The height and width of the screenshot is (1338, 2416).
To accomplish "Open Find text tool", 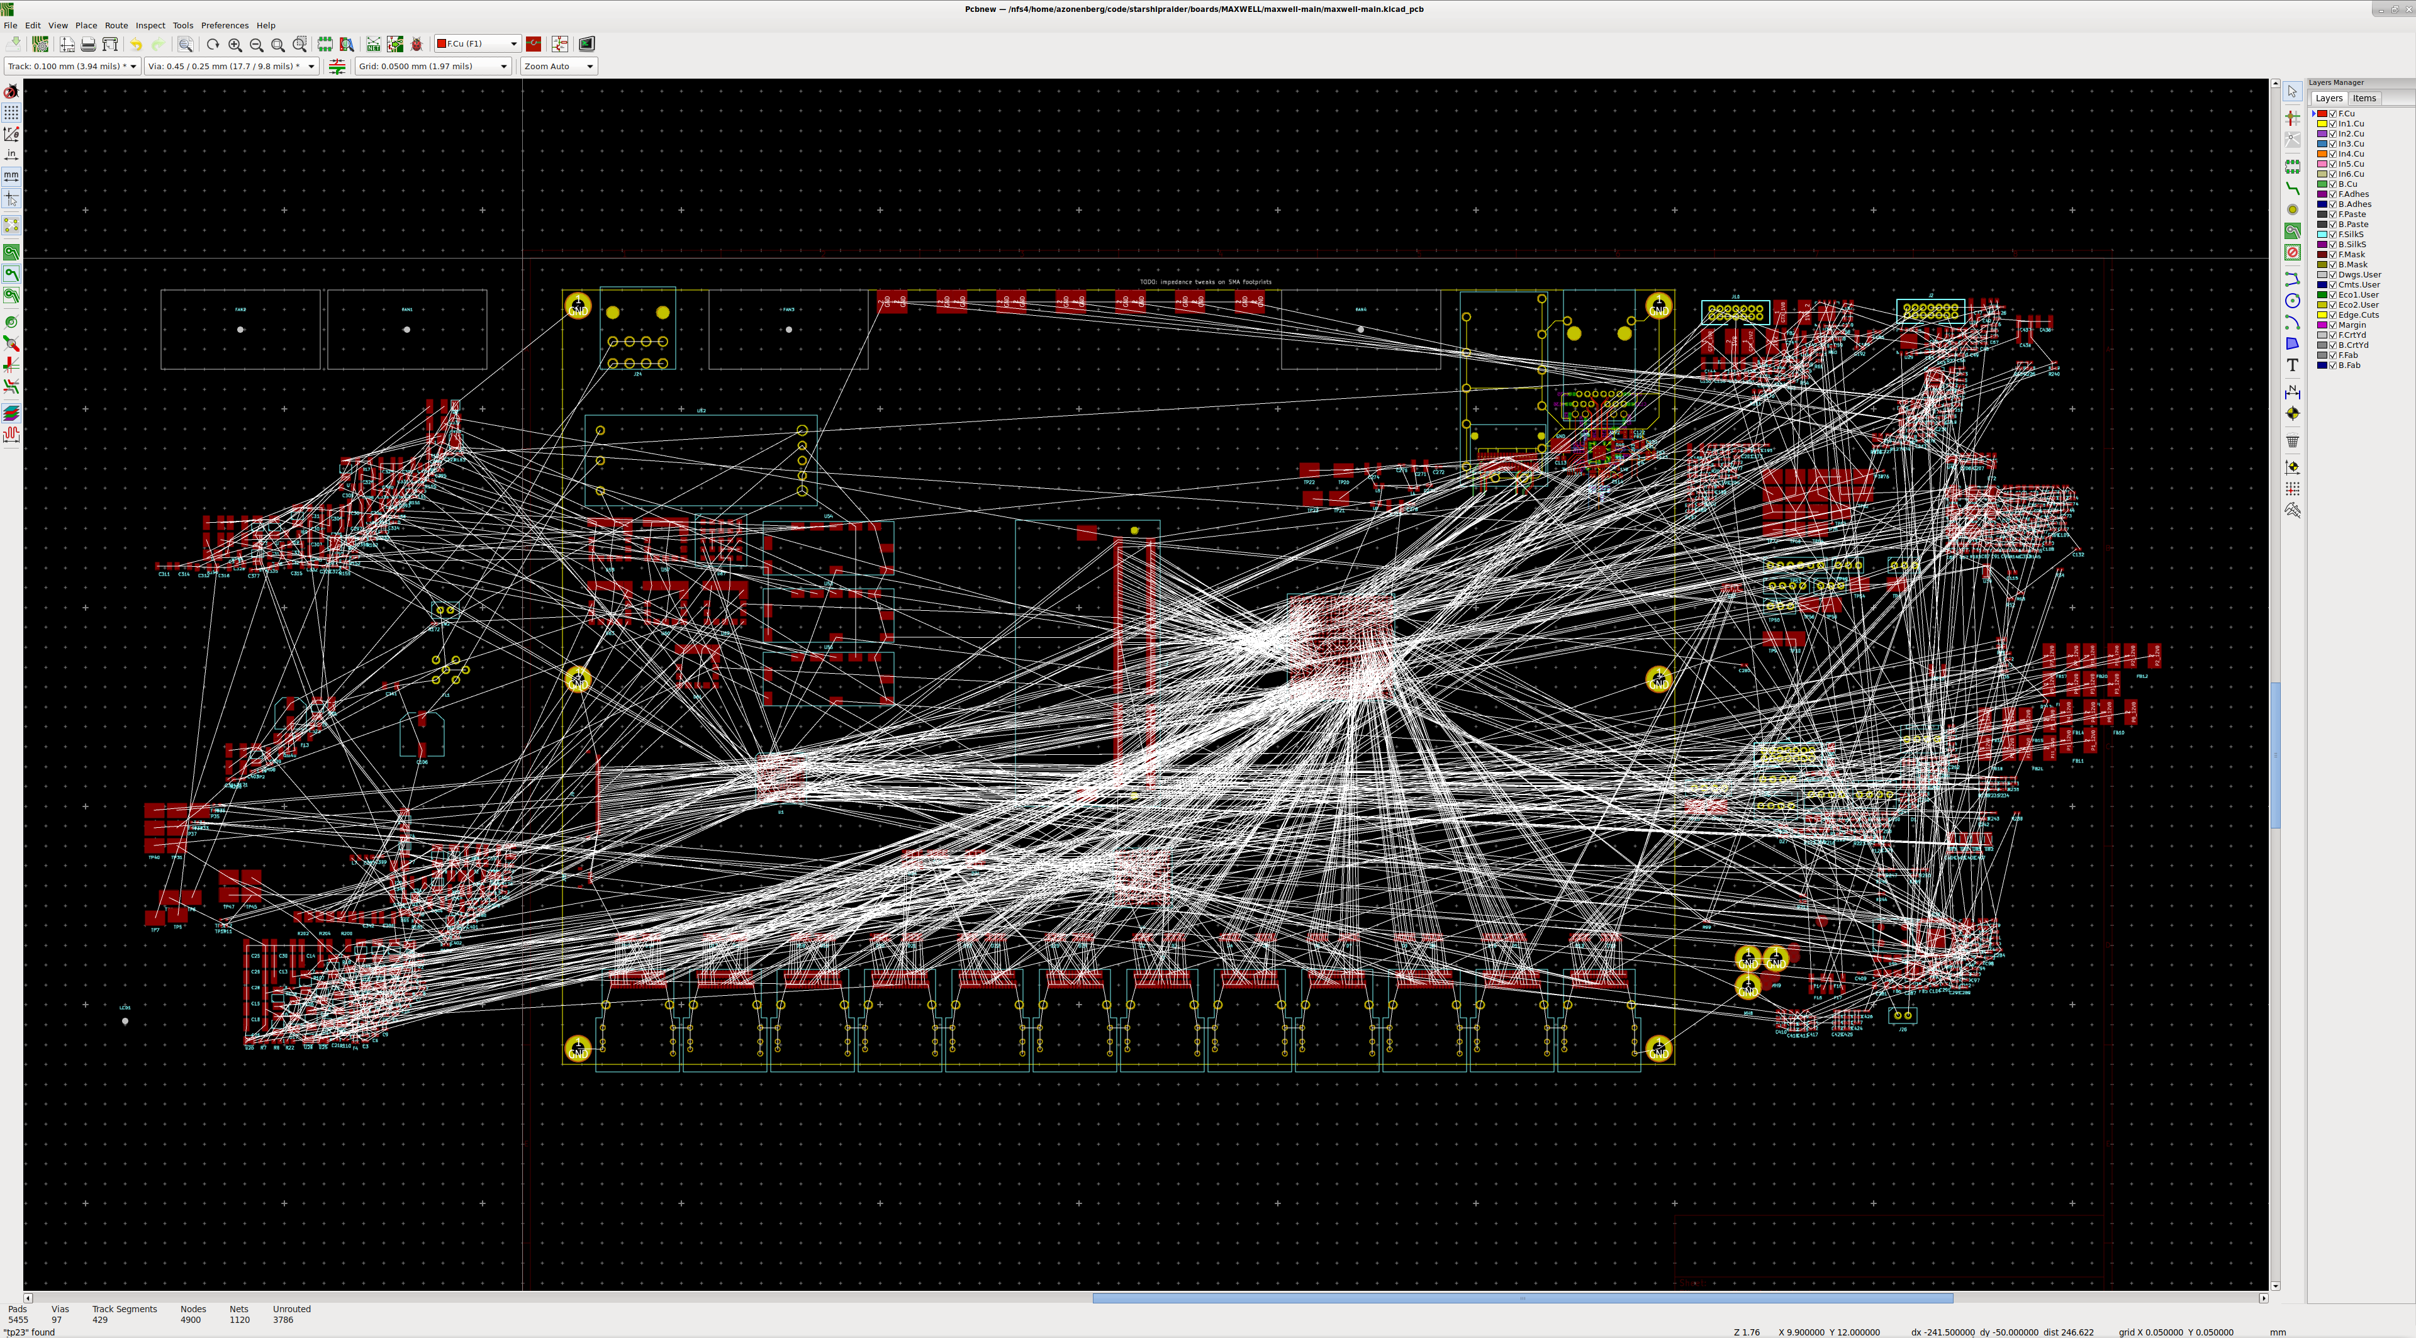I will click(186, 44).
